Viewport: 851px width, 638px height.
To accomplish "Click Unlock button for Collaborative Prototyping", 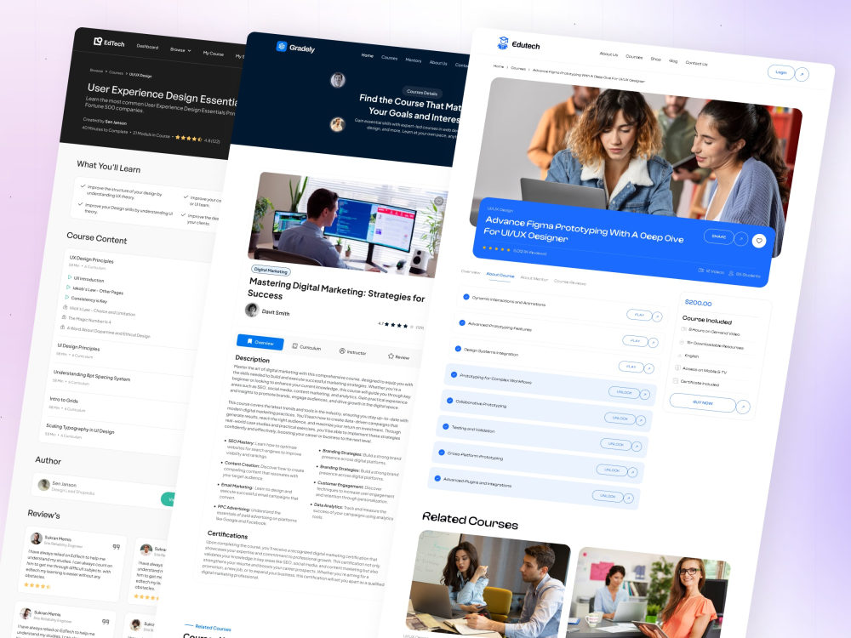I will pyautogui.click(x=620, y=419).
